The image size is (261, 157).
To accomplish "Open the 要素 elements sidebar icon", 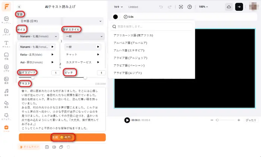I will 6,105.
